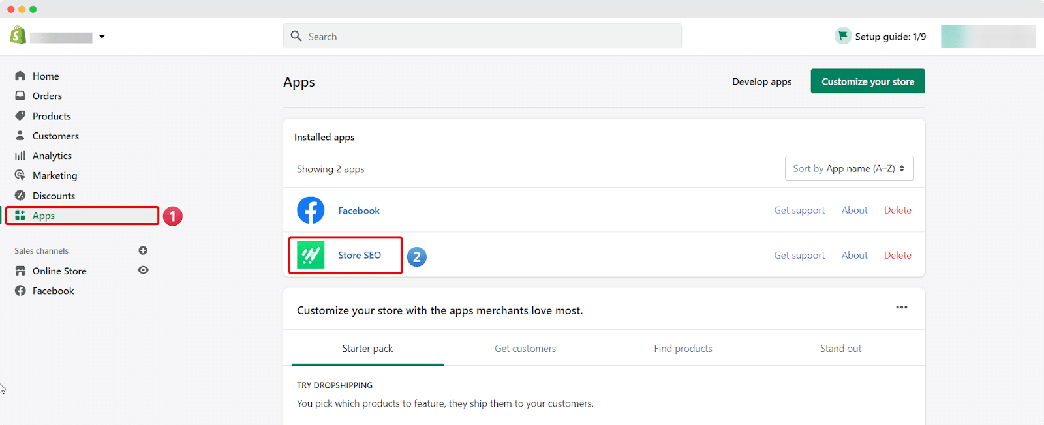Open the Store SEO app

click(360, 256)
